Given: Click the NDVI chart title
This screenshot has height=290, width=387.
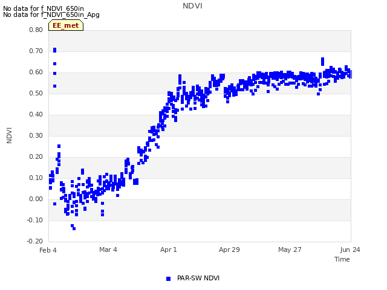Looking at the screenshot, I should coord(192,6).
